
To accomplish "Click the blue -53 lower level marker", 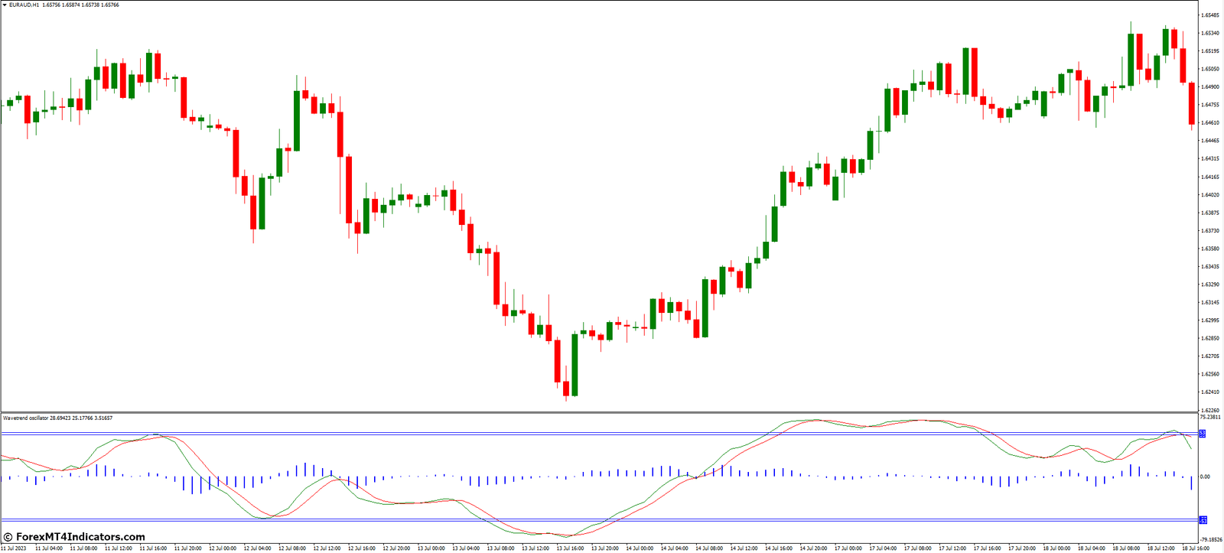I will tap(1203, 520).
